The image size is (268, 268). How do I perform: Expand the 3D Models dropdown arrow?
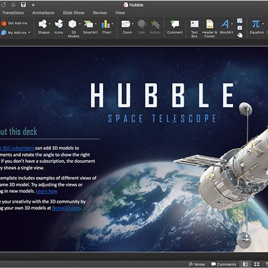click(x=80, y=24)
